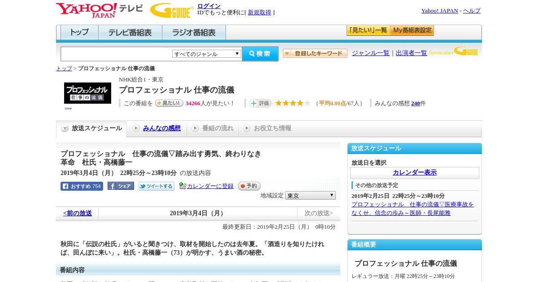Screen dimensions: 538x282
Task: Open ジャンル一覧 link
Action: 371,53
